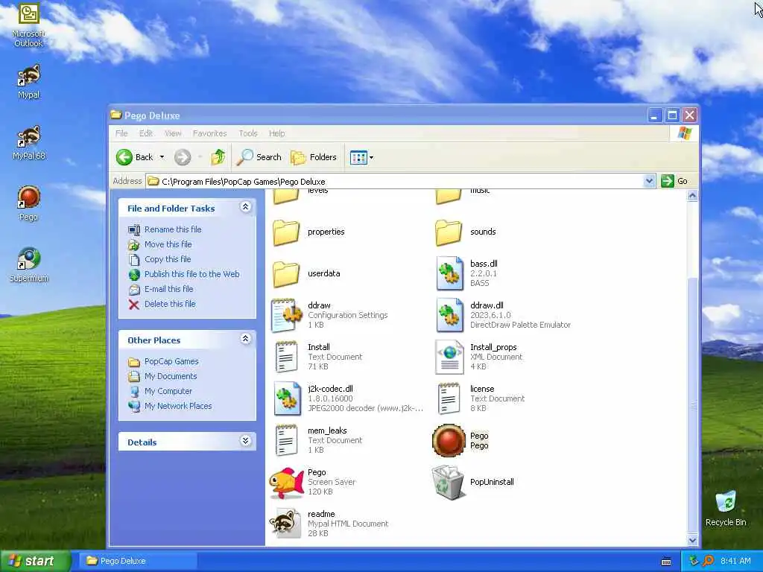Expand the Address bar dropdown
Image resolution: width=763 pixels, height=572 pixels.
pos(649,181)
